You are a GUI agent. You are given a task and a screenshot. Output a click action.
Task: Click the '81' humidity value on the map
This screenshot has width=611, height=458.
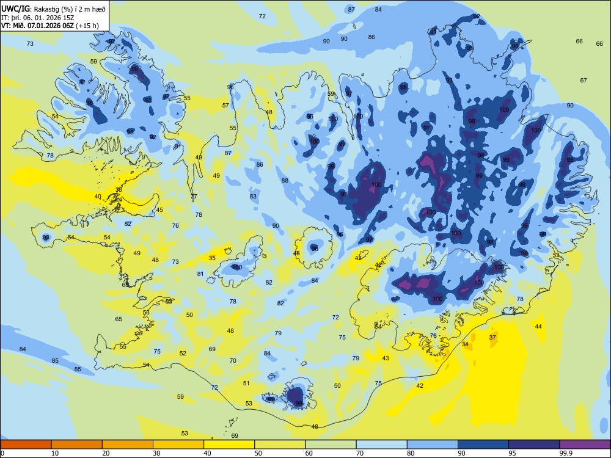(200, 274)
